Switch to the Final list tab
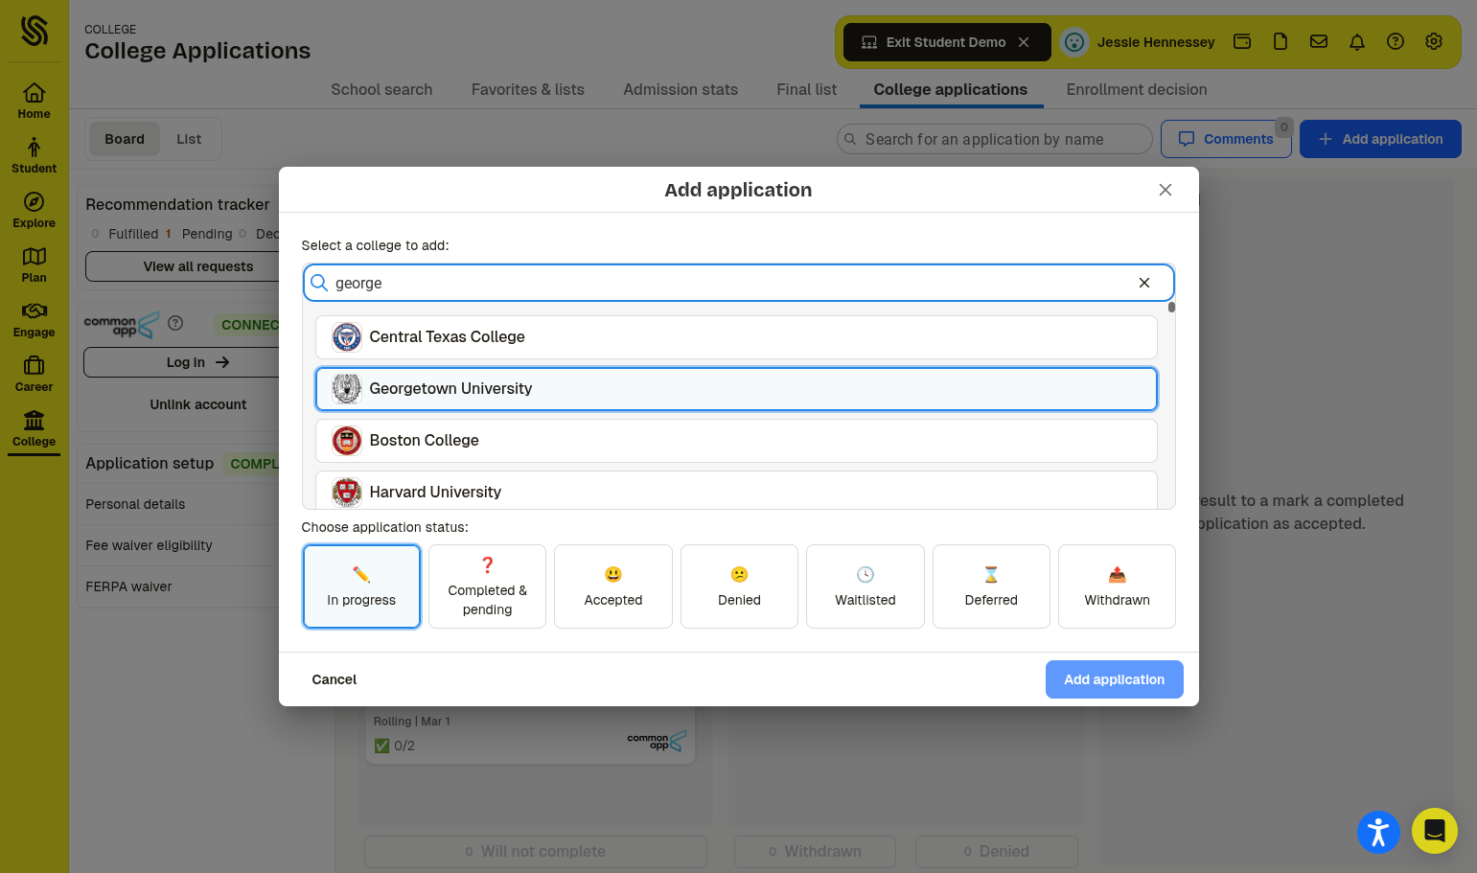This screenshot has height=873, width=1477. [806, 89]
